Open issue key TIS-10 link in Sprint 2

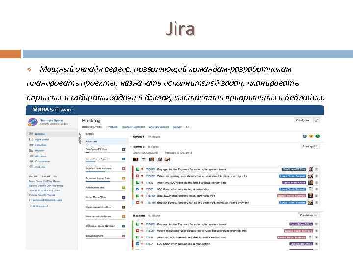click(151, 196)
